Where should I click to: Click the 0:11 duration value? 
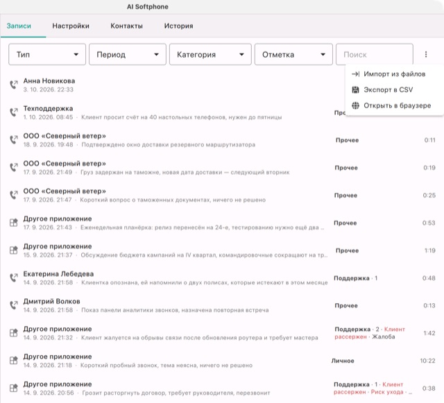(430, 140)
